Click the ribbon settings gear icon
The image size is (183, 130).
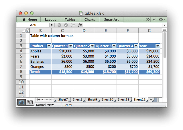click(x=161, y=19)
